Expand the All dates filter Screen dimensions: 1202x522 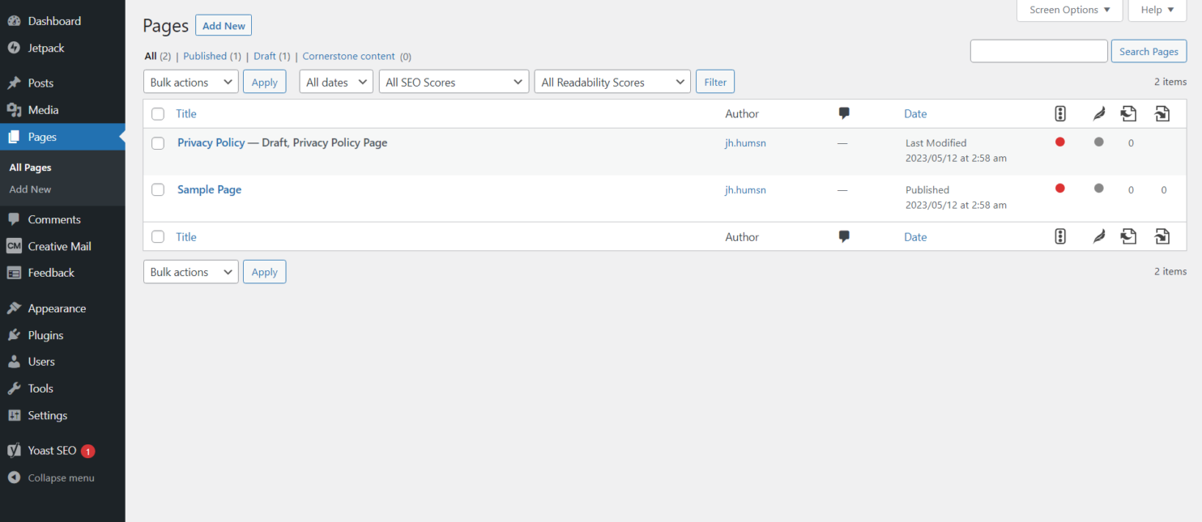pos(335,81)
